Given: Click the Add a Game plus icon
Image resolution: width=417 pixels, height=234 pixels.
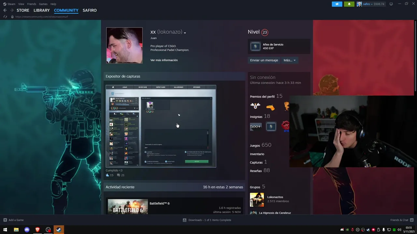Looking at the screenshot, I should [x=5, y=220].
